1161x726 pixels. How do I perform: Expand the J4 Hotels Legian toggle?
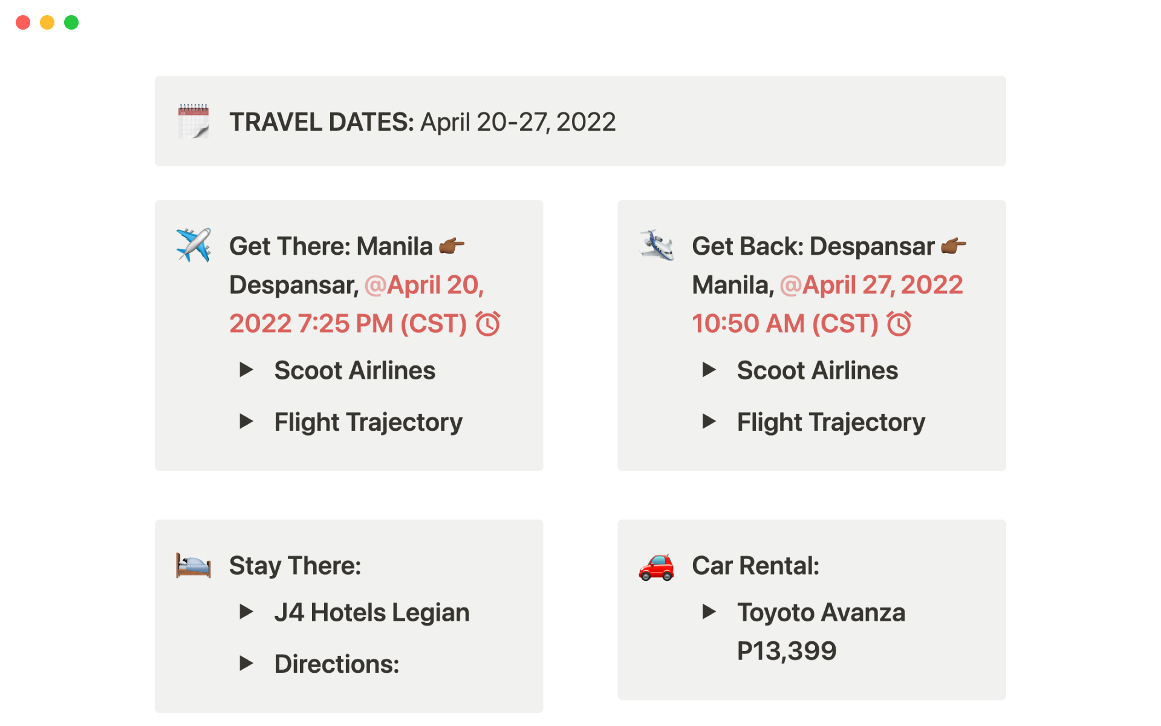click(x=246, y=612)
